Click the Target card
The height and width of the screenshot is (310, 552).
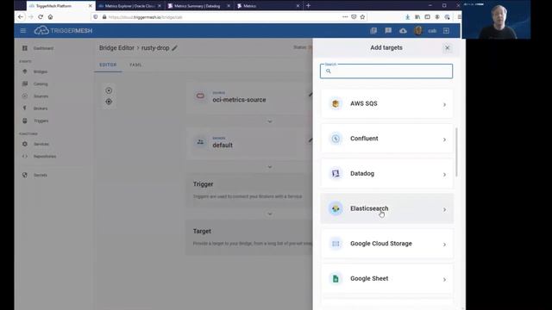[249, 238]
